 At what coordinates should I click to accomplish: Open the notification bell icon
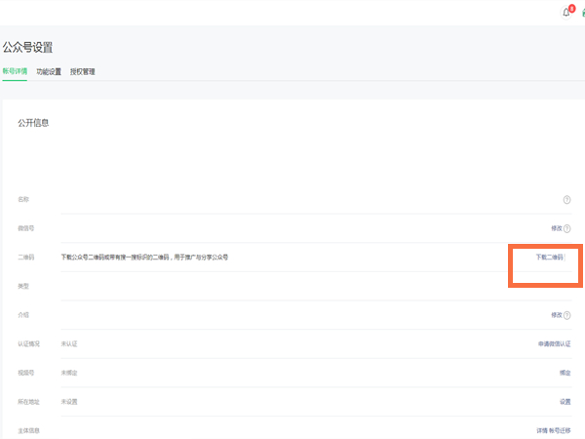point(565,12)
